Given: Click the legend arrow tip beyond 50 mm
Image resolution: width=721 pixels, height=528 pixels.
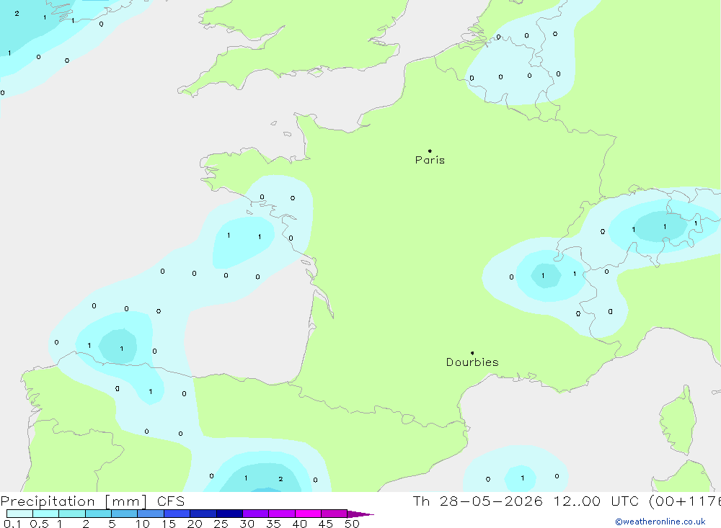Looking at the screenshot, I should [x=360, y=514].
